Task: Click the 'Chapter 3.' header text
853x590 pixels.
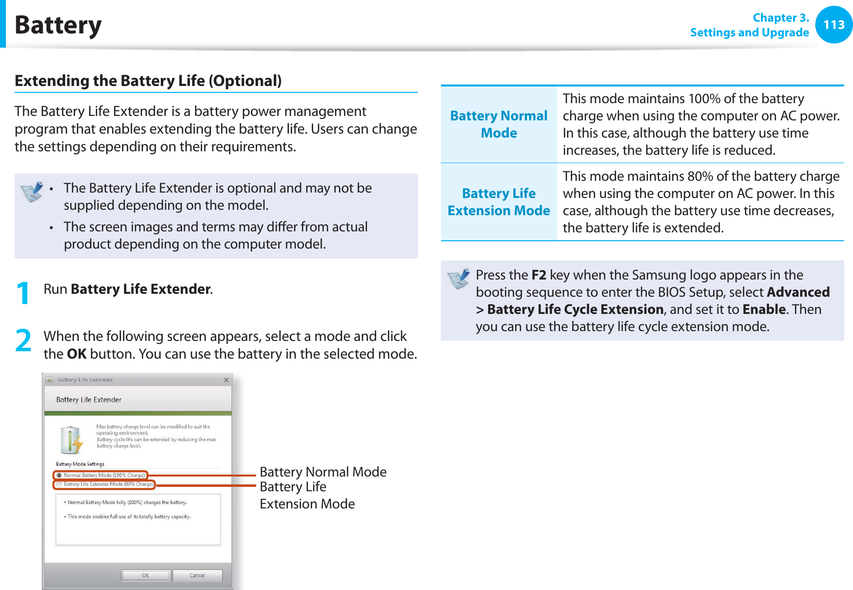Action: (781, 18)
